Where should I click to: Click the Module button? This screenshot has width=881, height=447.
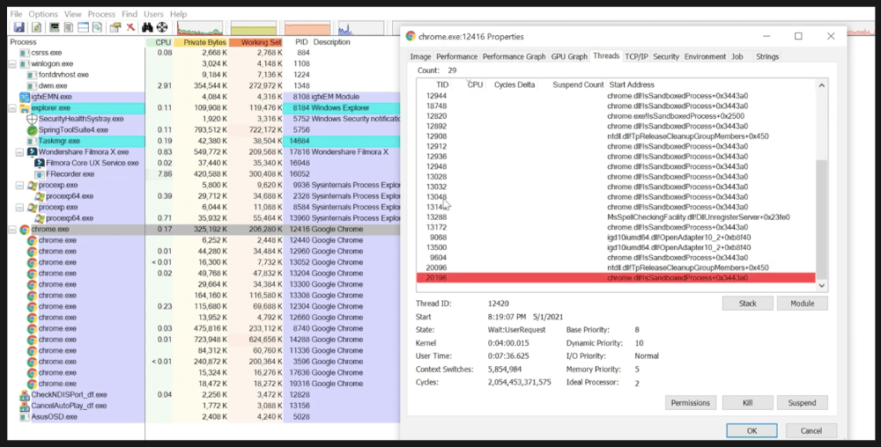pyautogui.click(x=802, y=304)
